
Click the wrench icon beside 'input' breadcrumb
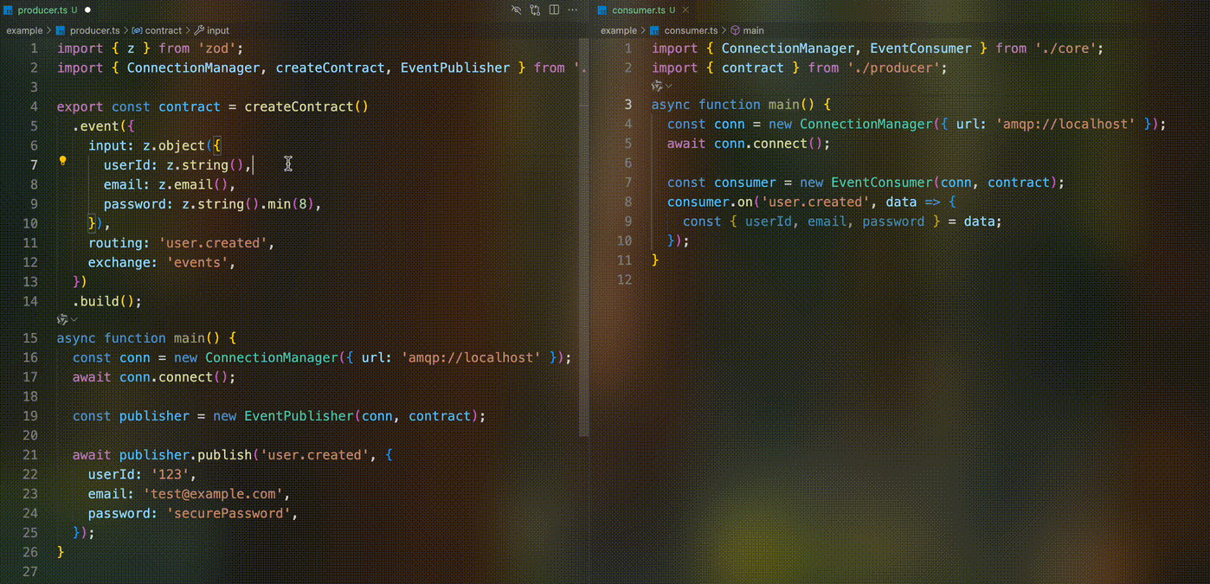click(x=199, y=30)
